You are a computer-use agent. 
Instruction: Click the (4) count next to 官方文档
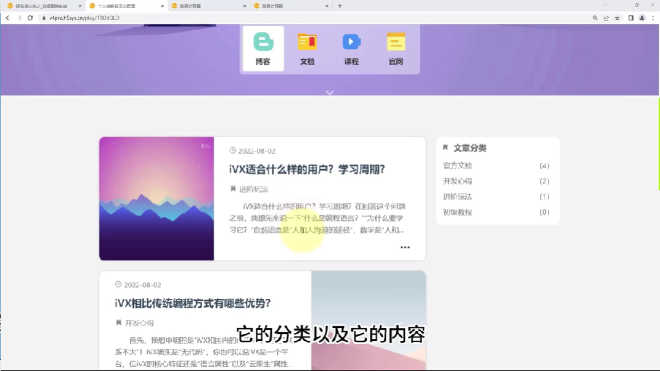point(544,166)
